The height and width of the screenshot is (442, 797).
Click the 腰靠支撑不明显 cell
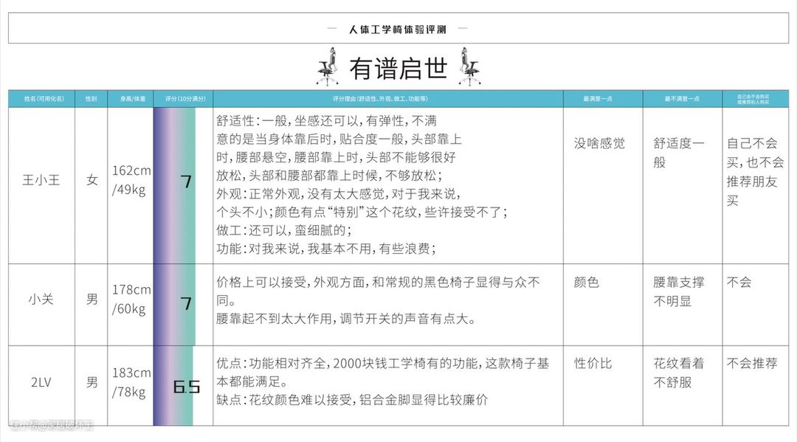[679, 291]
